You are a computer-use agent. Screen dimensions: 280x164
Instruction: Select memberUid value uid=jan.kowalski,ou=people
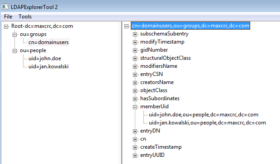tap(207, 123)
